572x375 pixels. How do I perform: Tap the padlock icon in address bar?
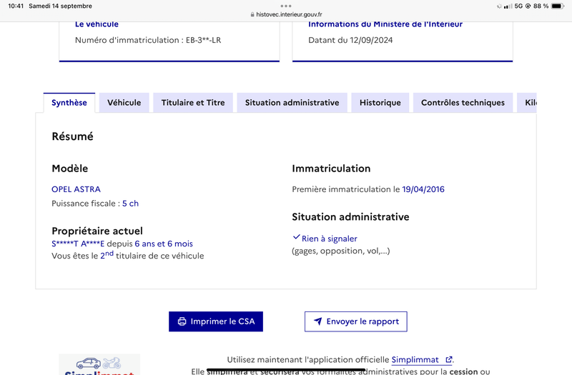252,14
